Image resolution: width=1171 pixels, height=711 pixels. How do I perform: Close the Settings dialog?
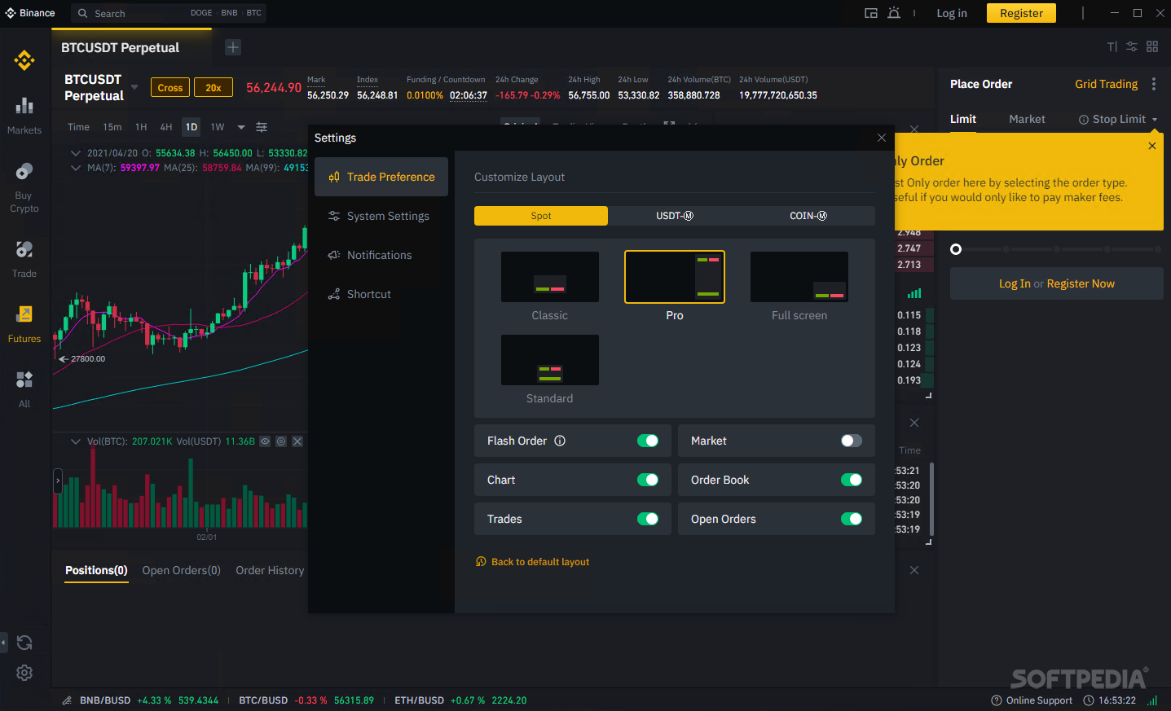point(882,138)
